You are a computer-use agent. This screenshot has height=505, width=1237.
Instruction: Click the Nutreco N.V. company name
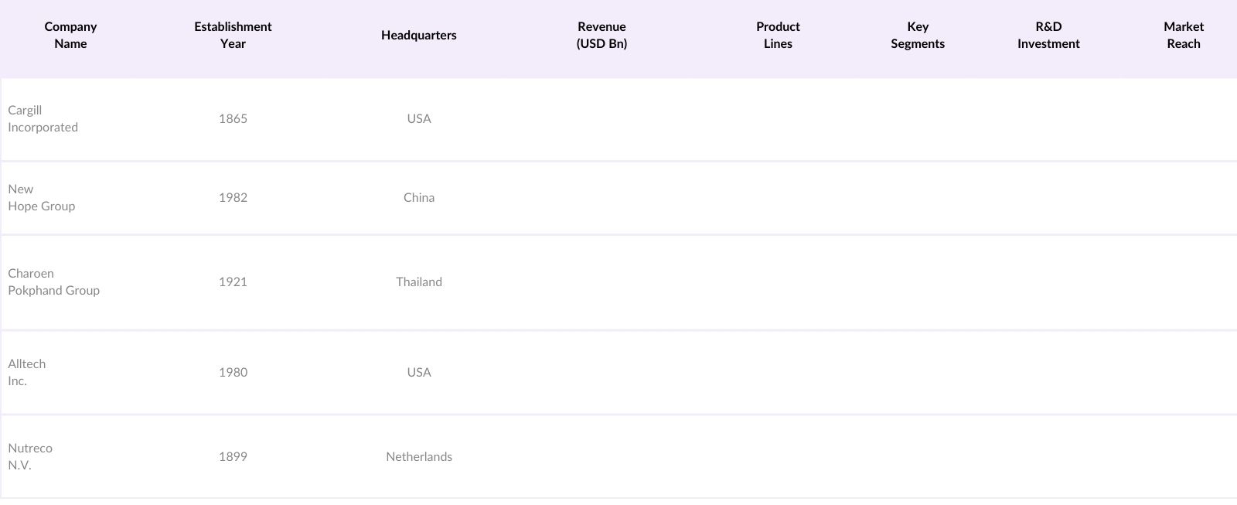[x=30, y=457]
